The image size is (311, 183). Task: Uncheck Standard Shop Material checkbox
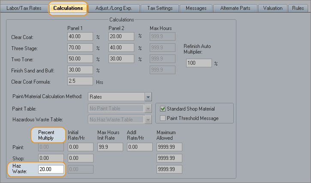click(163, 109)
